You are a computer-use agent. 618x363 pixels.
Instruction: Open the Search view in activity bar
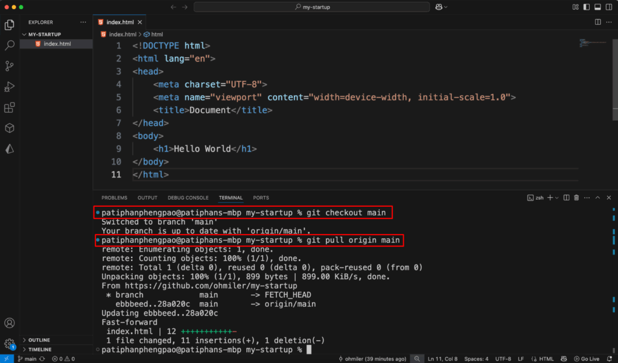(x=10, y=45)
